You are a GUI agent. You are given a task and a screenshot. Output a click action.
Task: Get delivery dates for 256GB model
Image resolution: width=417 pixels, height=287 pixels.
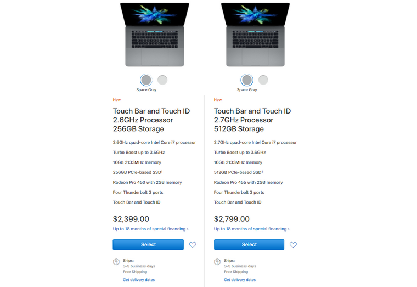139,280
